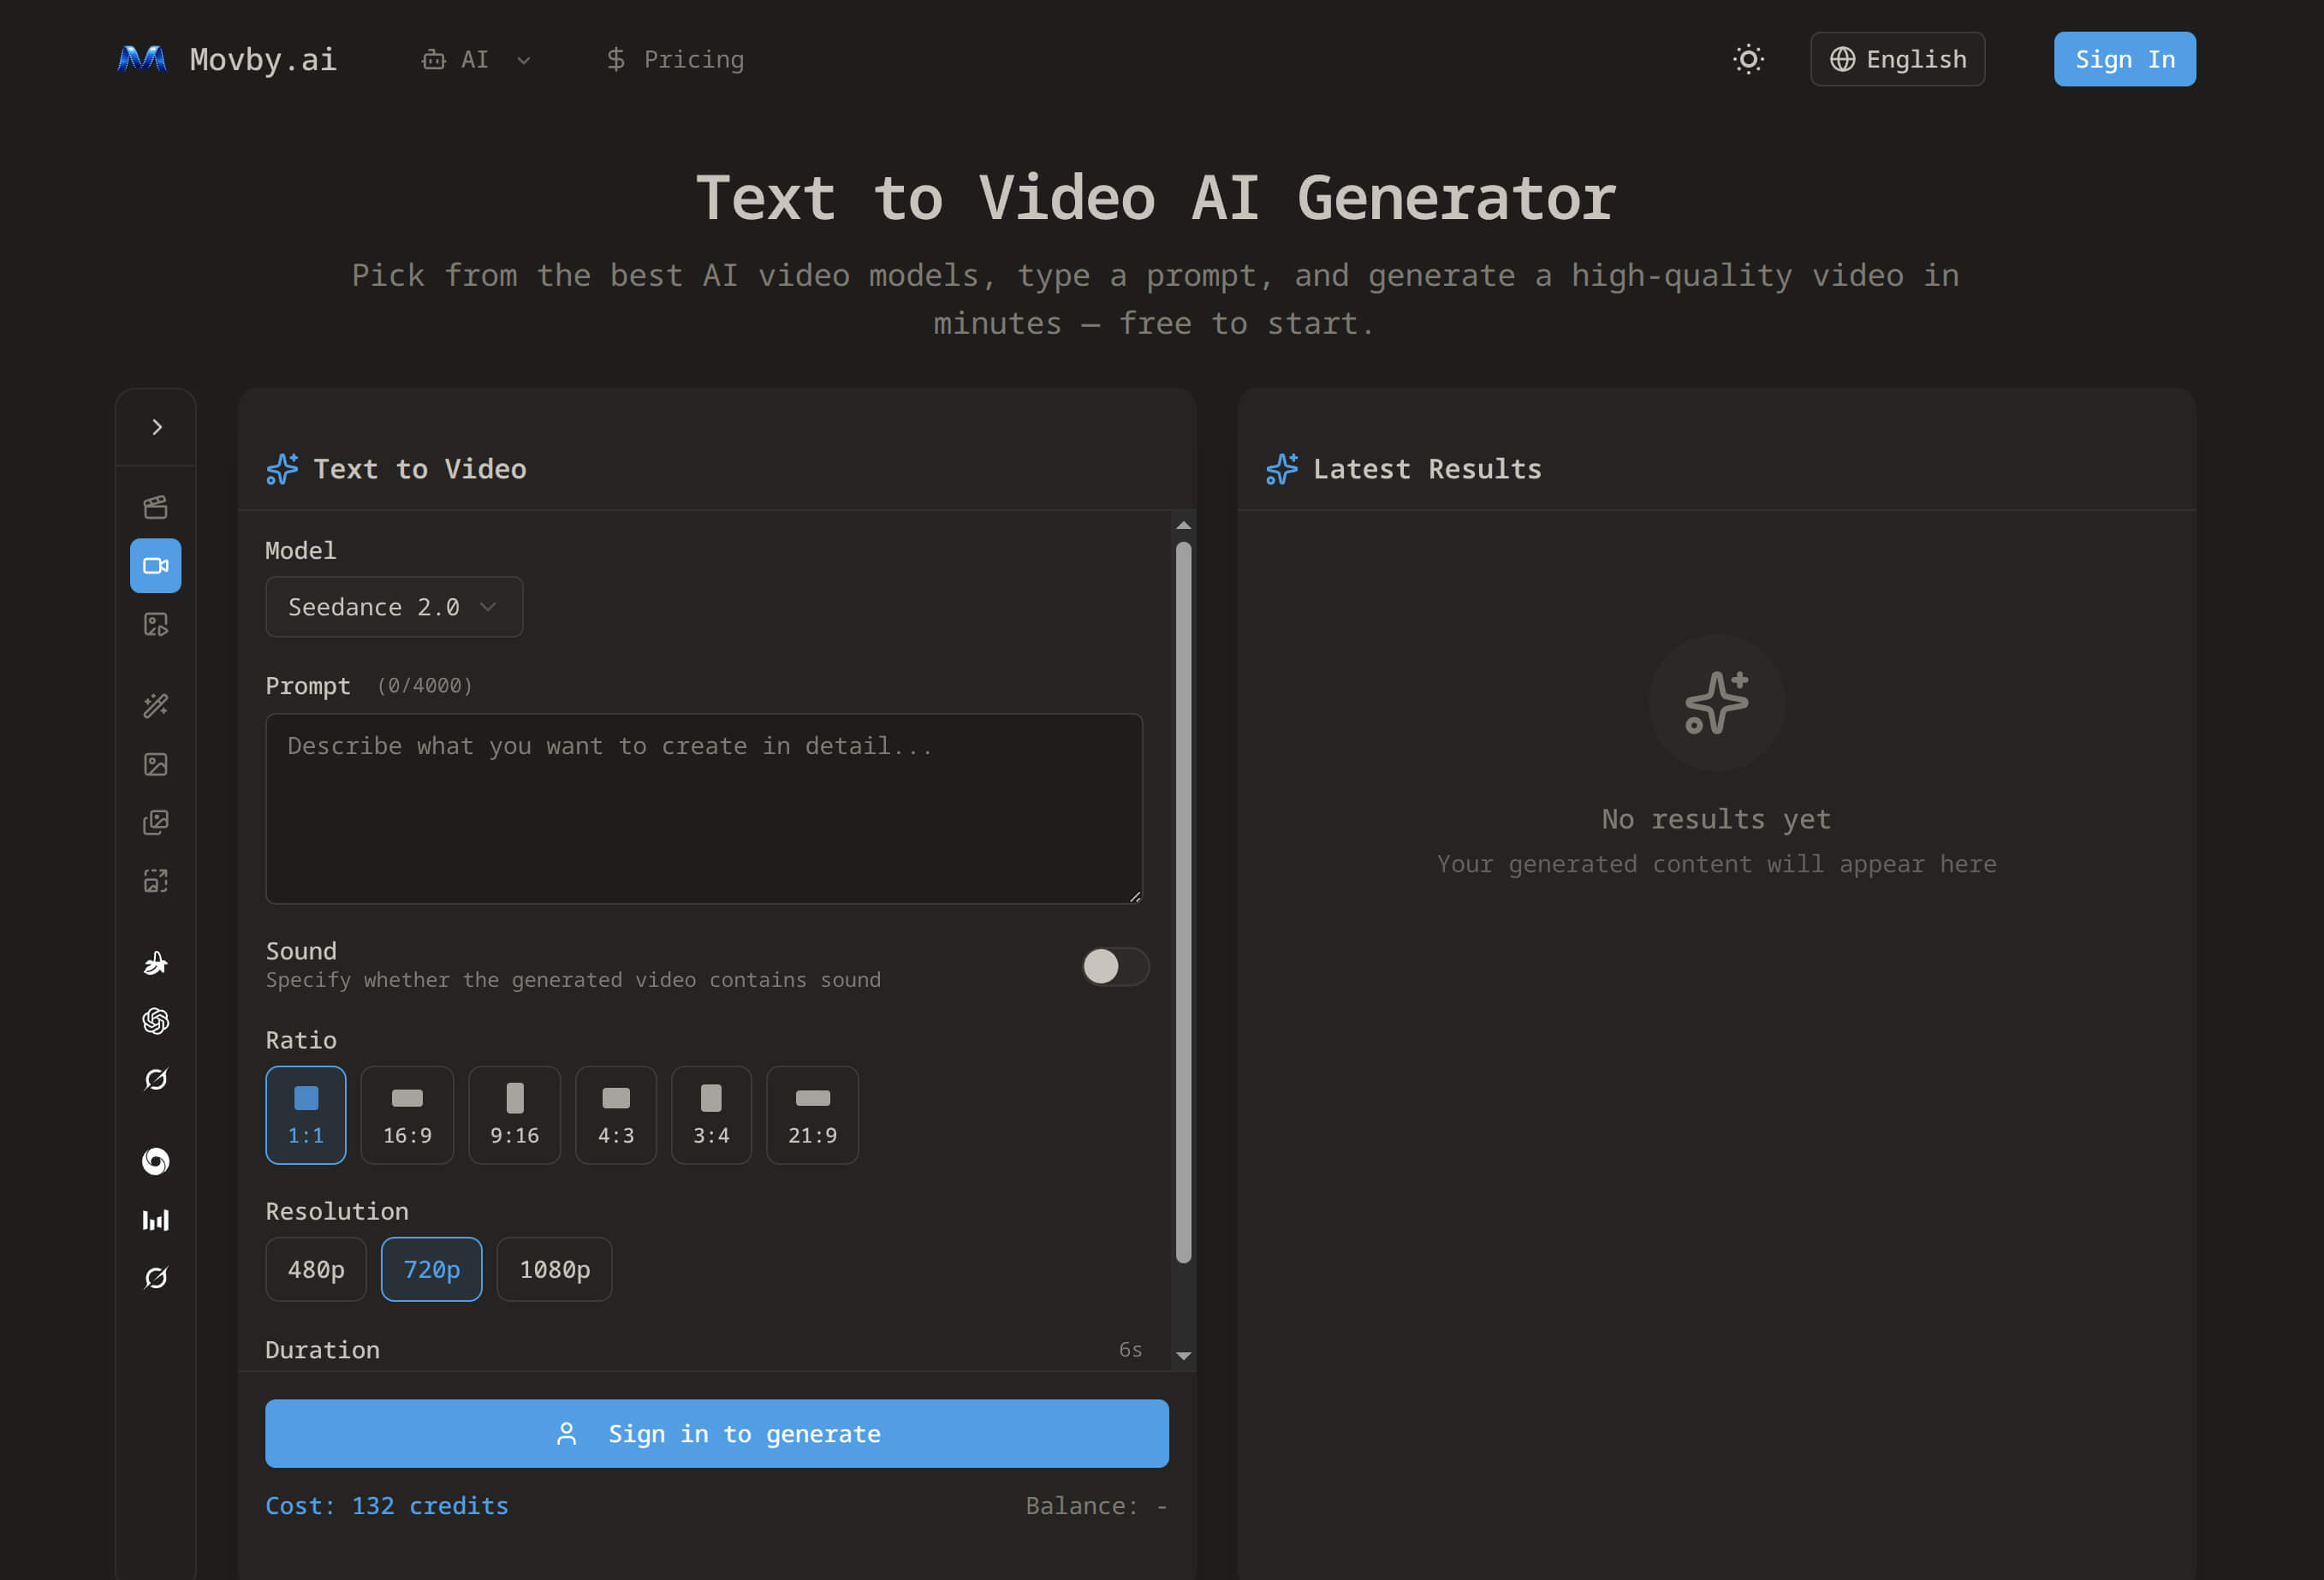Open the English language selector
Image resolution: width=2324 pixels, height=1580 pixels.
pyautogui.click(x=1898, y=59)
